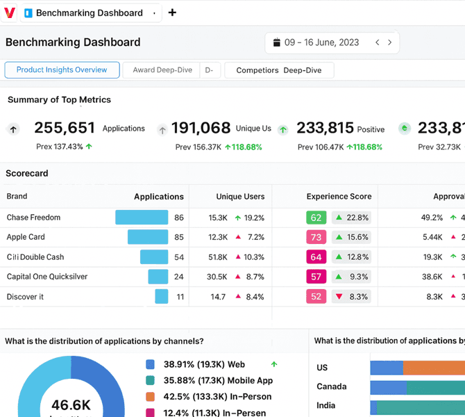Screen dimensions: 465x417
Task: Click the 35.88% (17.3K) Mobile App label
Action: (218, 380)
